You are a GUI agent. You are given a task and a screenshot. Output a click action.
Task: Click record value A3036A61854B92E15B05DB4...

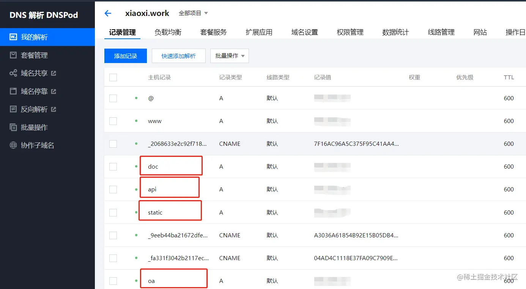(356, 235)
